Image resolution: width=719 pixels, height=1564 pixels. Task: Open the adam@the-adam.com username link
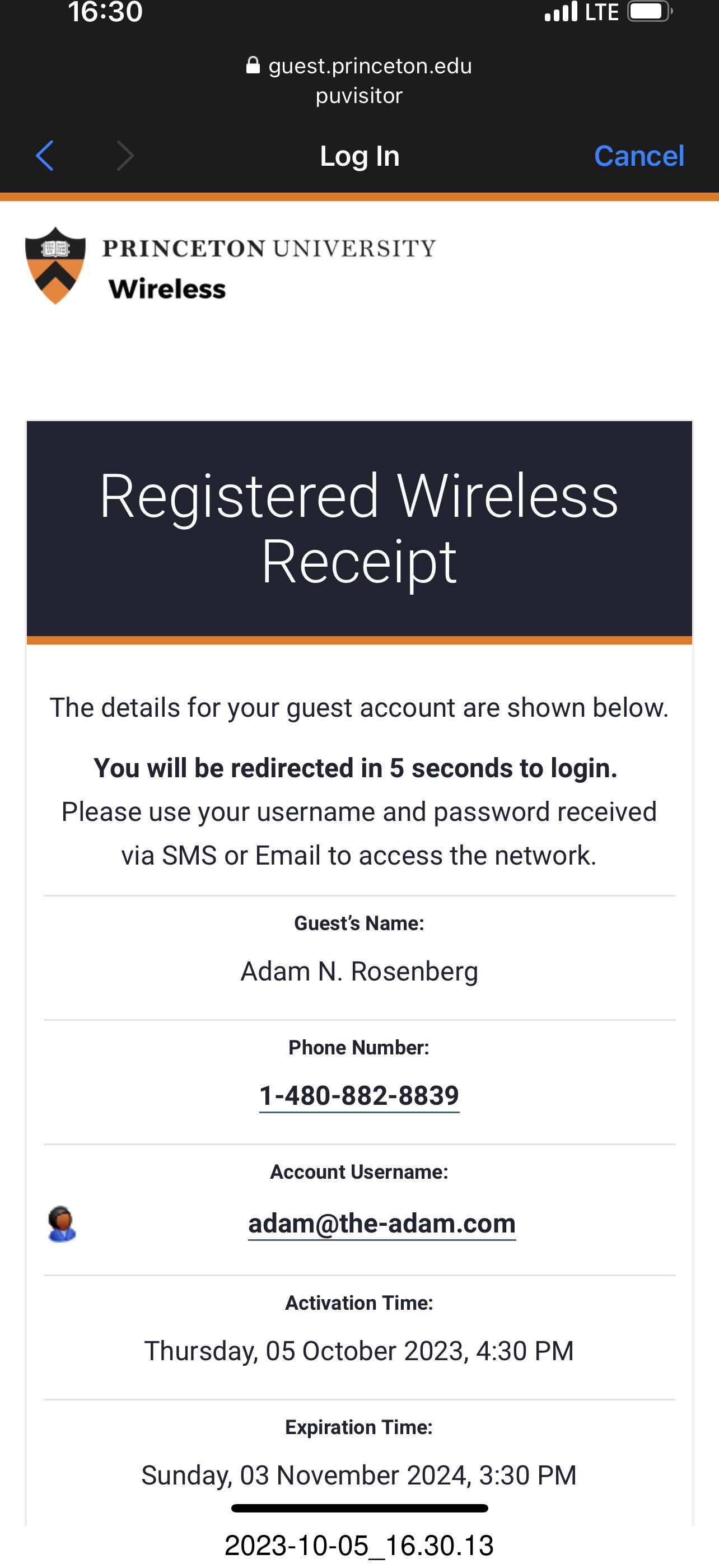(x=382, y=1224)
